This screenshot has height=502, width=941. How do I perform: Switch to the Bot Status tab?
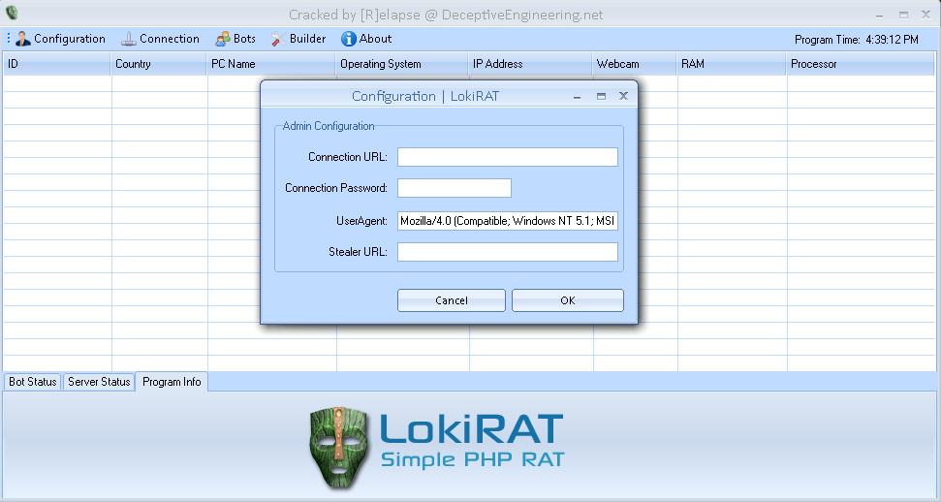point(33,382)
